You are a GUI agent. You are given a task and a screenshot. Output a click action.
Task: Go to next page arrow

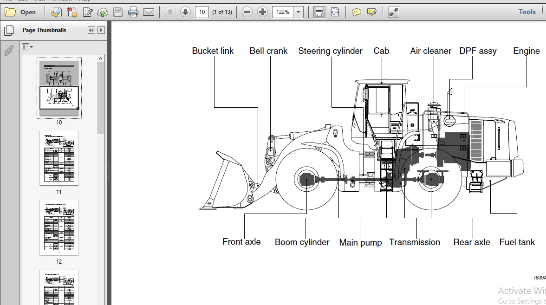pos(185,12)
